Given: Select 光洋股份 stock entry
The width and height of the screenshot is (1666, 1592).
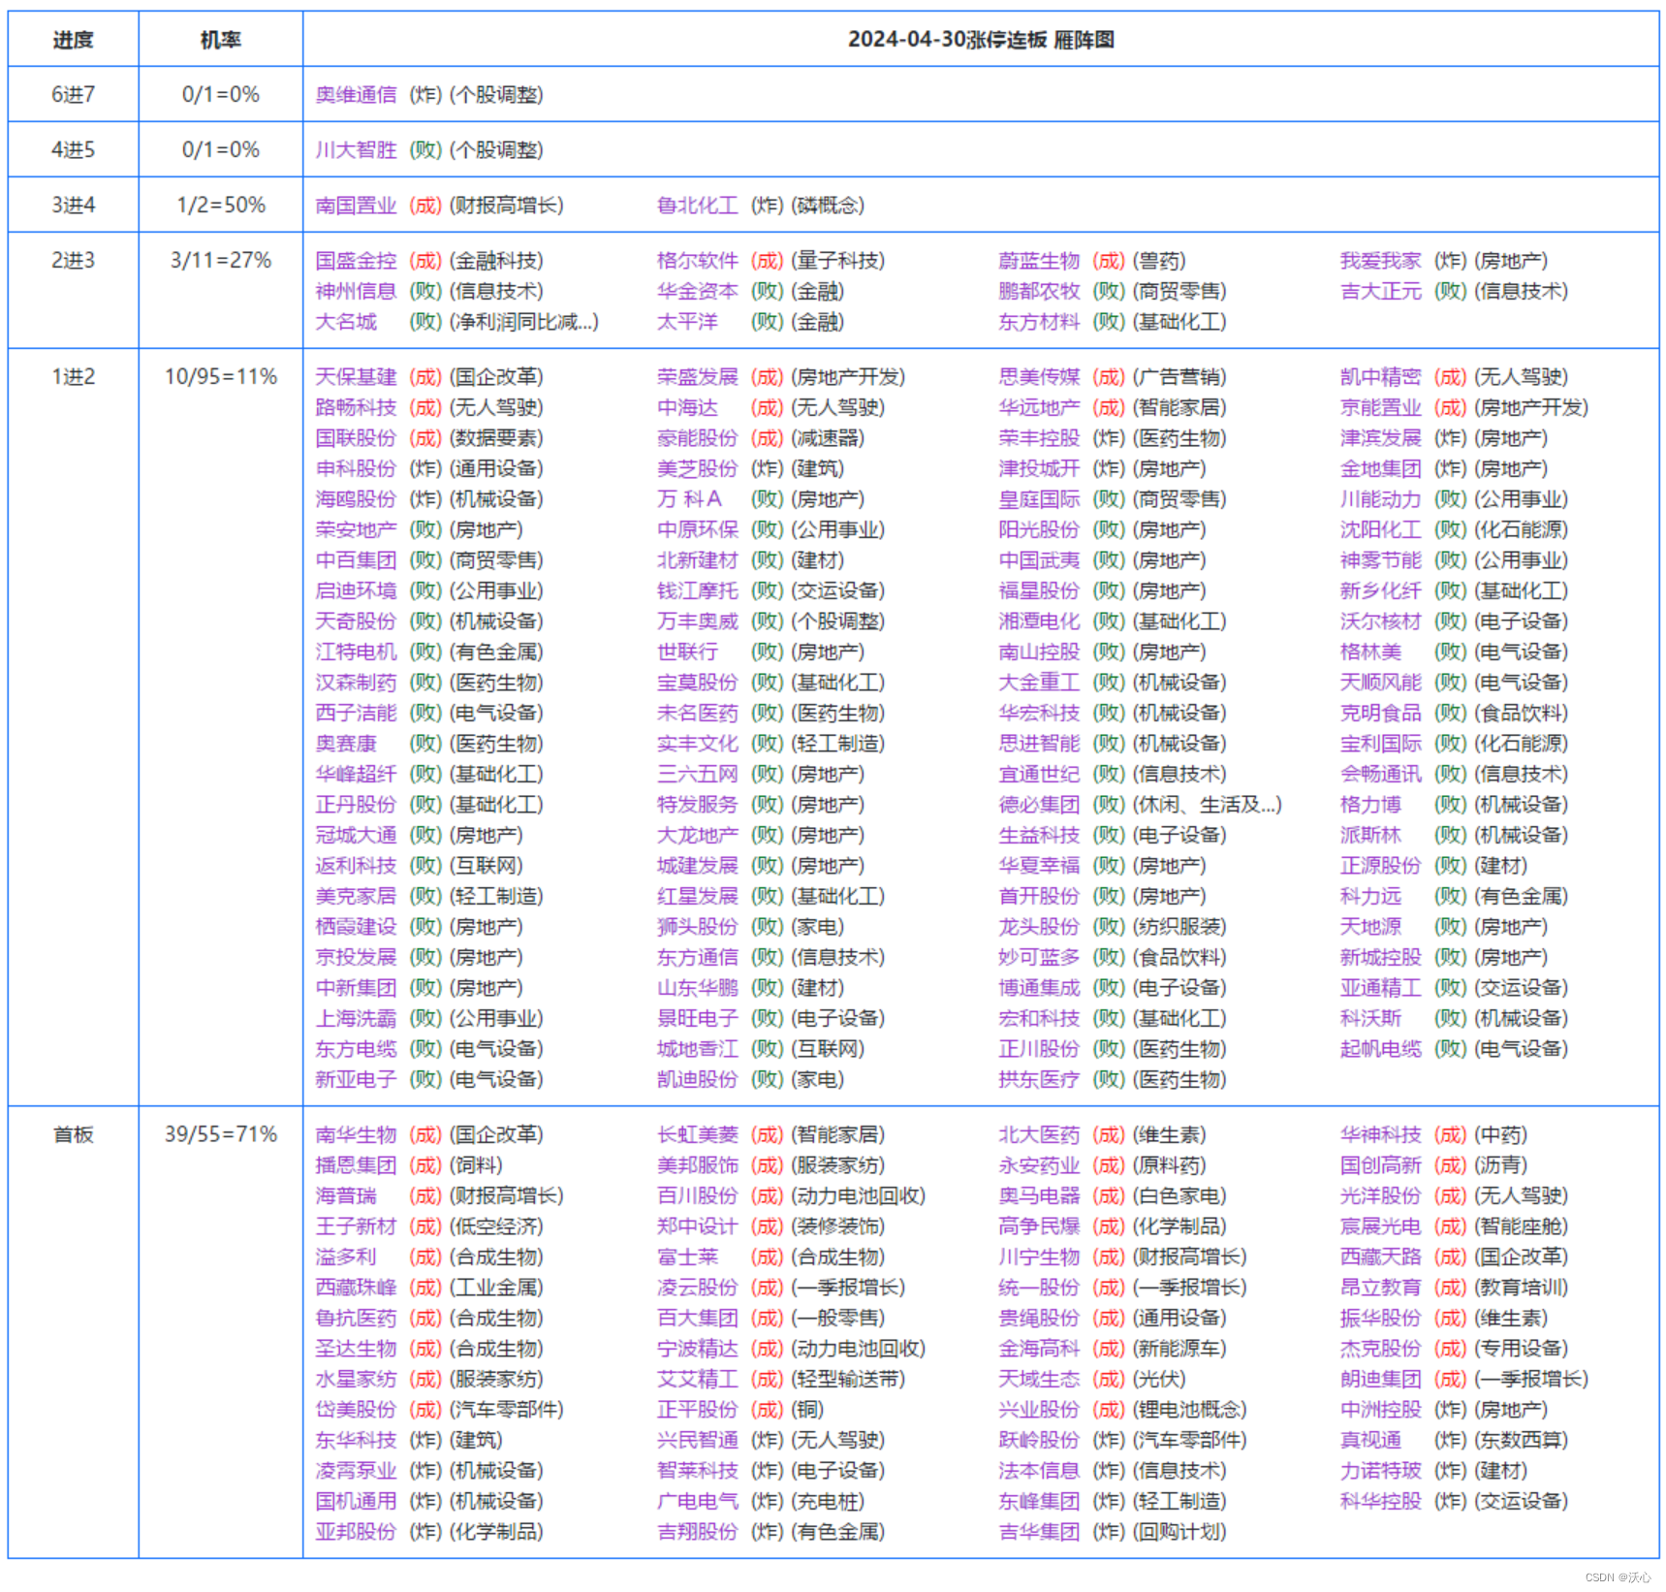Looking at the screenshot, I should point(1380,1195).
